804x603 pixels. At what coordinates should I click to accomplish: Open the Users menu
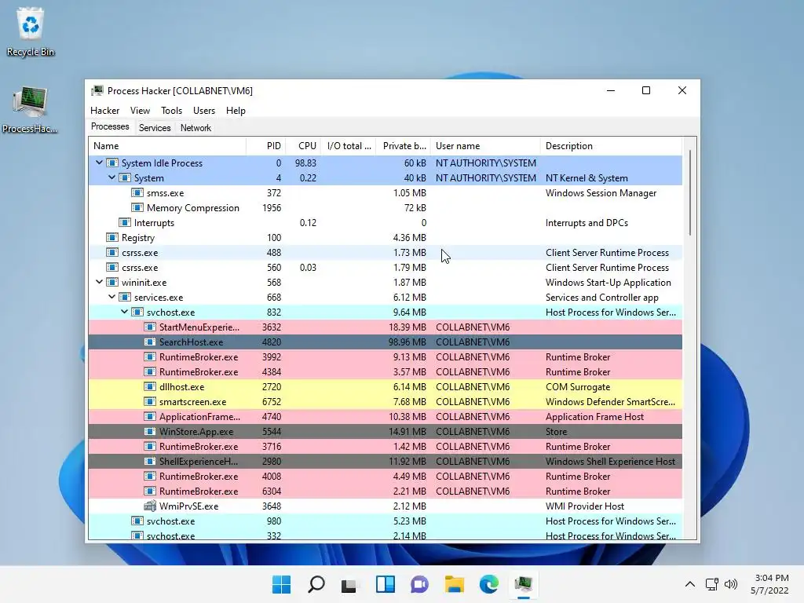pos(204,110)
